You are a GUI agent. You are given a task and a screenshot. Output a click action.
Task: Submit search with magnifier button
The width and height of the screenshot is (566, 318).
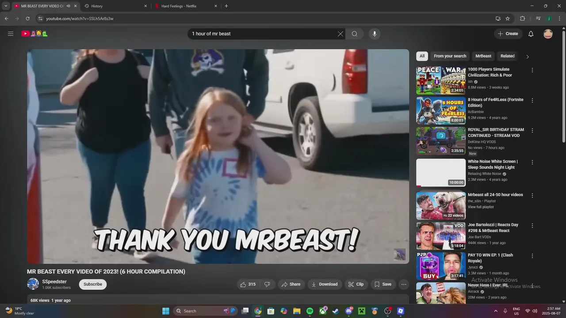click(354, 34)
